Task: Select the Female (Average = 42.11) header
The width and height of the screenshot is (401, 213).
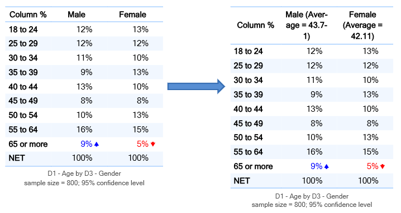Action: [x=362, y=25]
